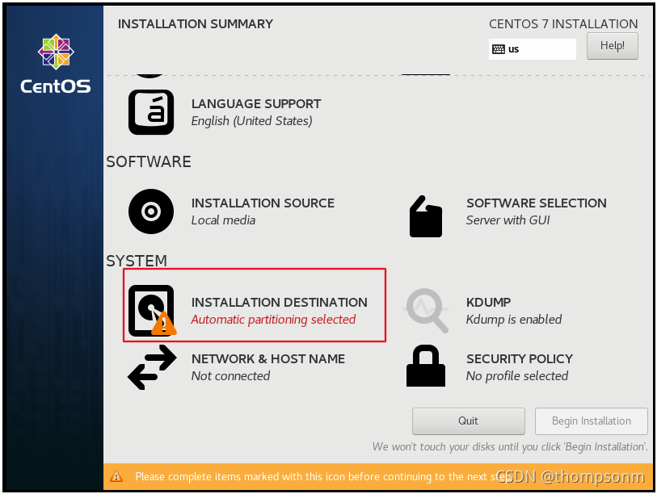The height and width of the screenshot is (494, 657).
Task: Click the Kdump magnifier icon
Action: coord(426,310)
